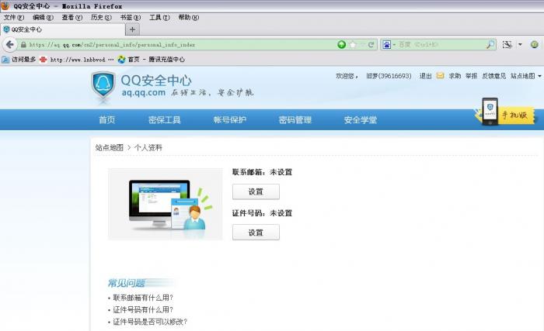Viewport: 544px width, 331px height.
Task: Select the QQ安全中心 browser tab
Action: (x=62, y=29)
